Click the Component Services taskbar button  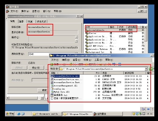coord(108,114)
